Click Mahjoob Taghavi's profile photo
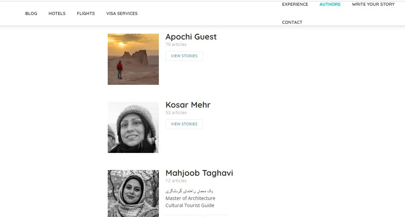The width and height of the screenshot is (405, 217). coord(133,193)
